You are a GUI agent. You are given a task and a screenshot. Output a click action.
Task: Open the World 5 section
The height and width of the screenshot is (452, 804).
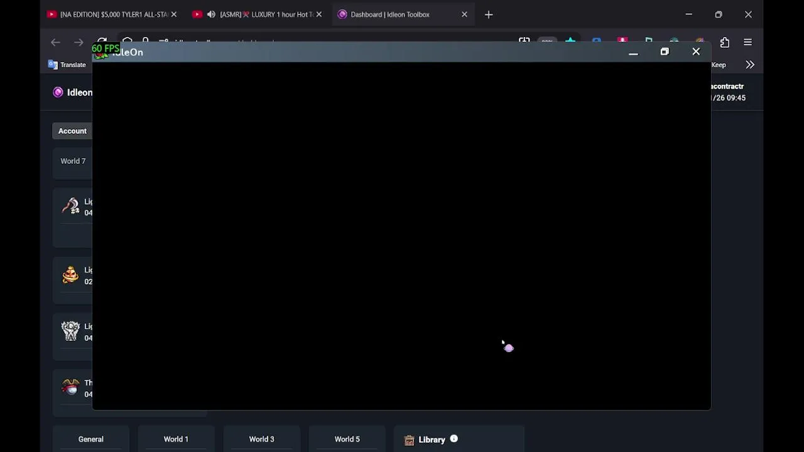tap(347, 439)
